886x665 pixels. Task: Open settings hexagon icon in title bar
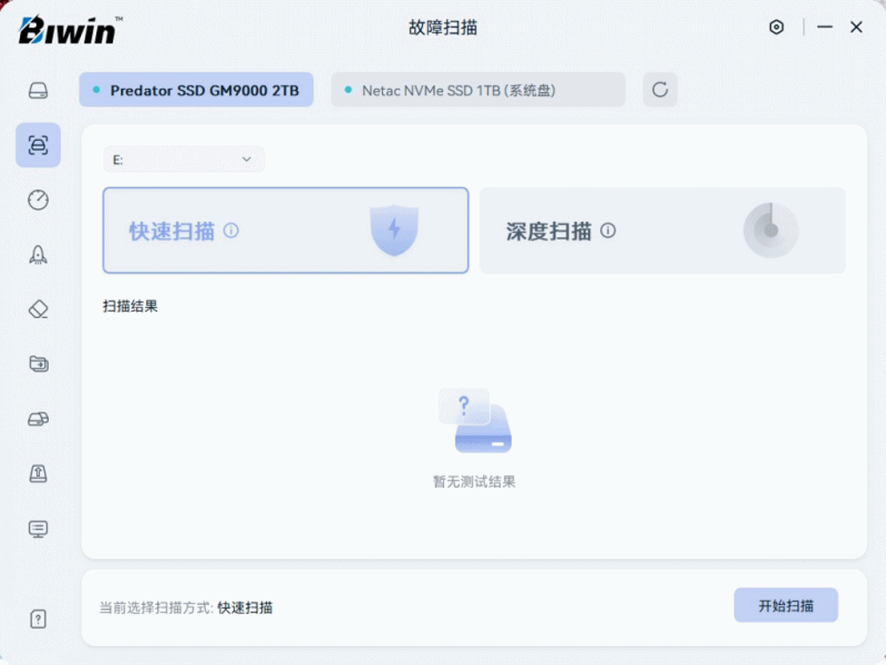click(x=776, y=27)
